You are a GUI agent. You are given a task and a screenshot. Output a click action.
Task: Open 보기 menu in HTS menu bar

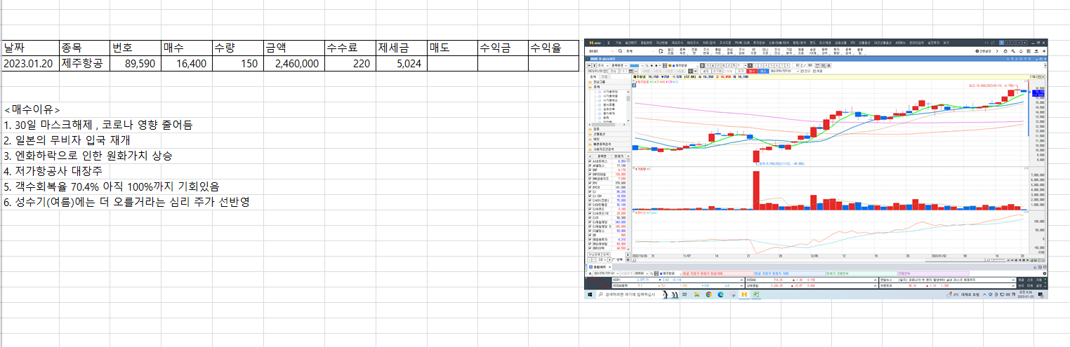tap(946, 43)
